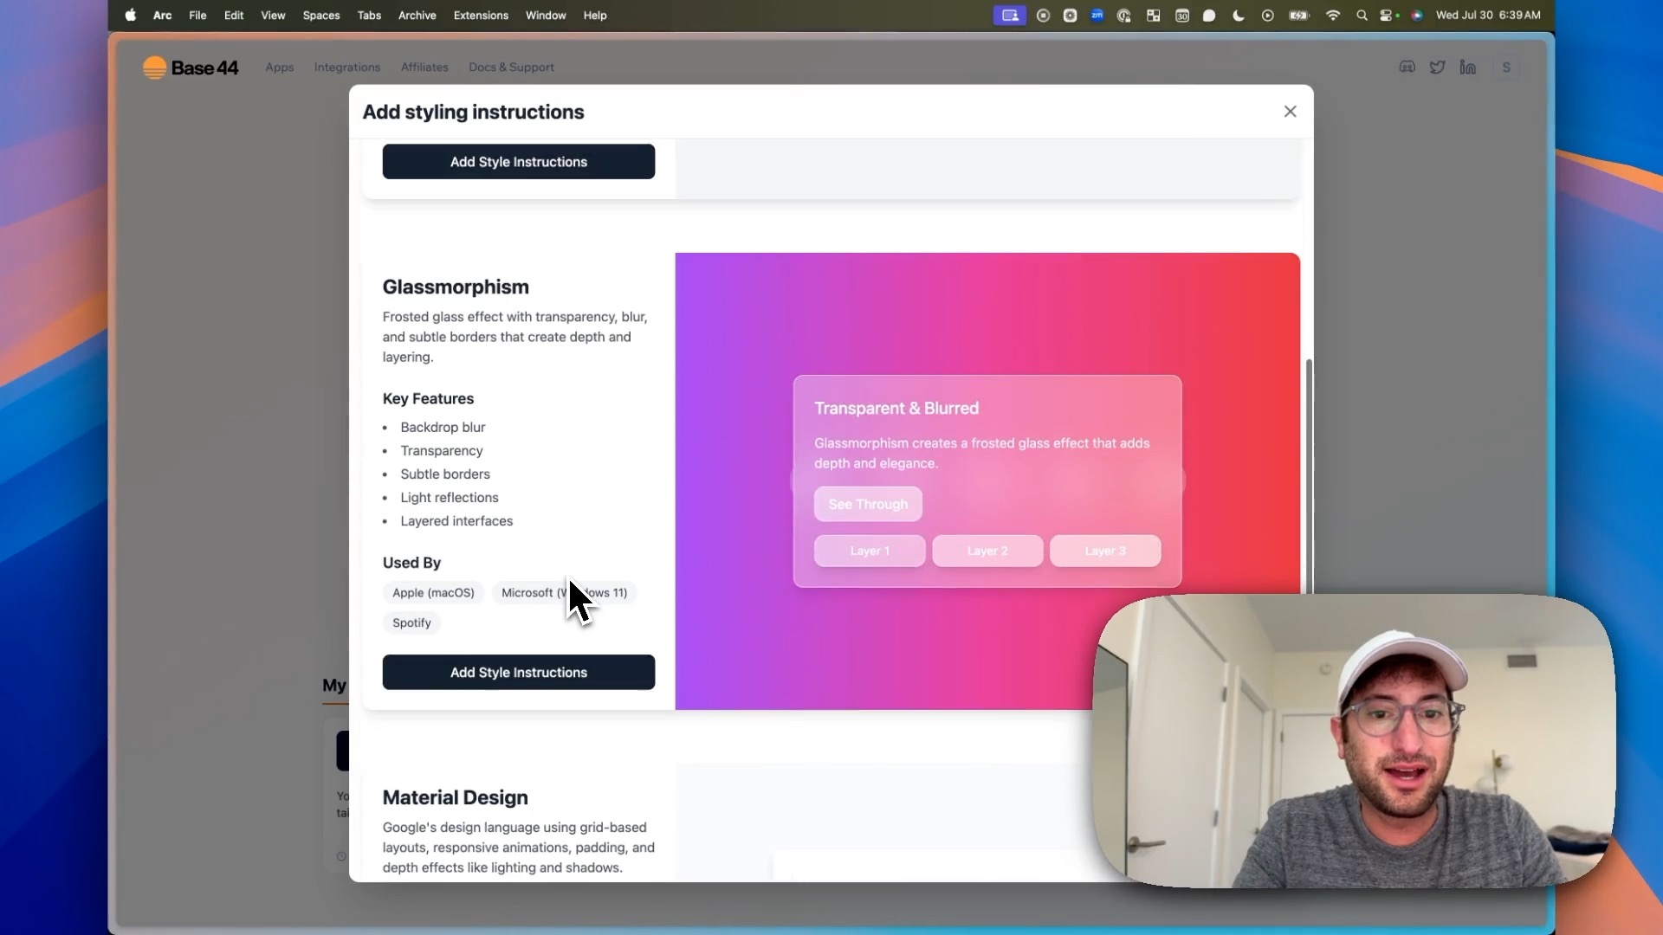
Task: Close the Add styling instructions dialog
Action: [x=1290, y=112]
